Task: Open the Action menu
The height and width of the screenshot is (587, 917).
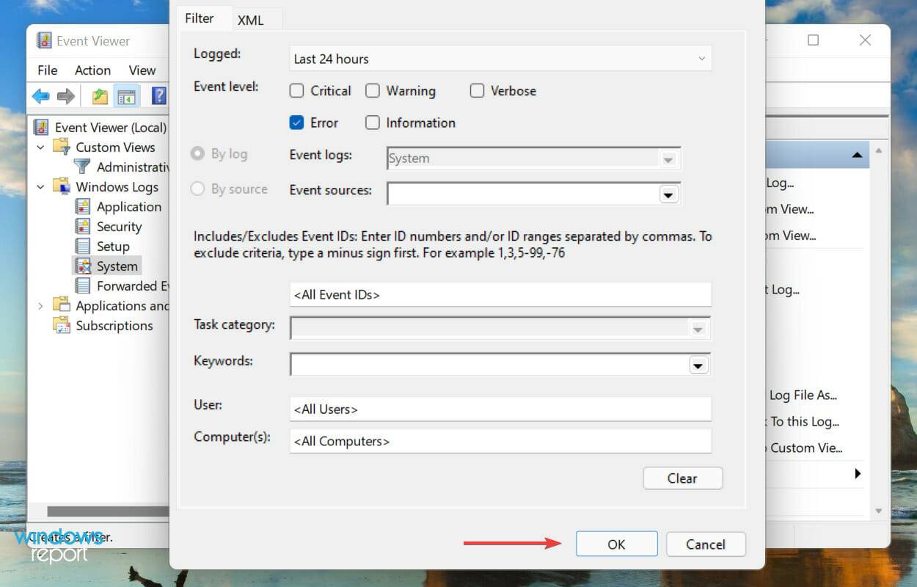Action: 92,70
